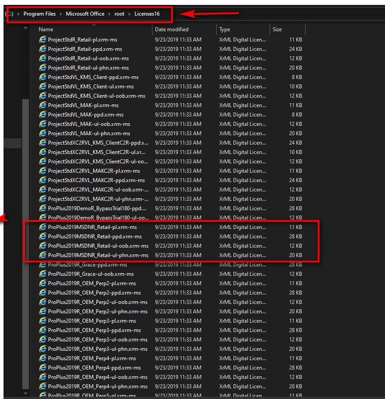Select file ProjectStdXC2RVL_MAKC2R-ul-phn.xrm-...
The height and width of the screenshot is (399, 385).
(98, 199)
